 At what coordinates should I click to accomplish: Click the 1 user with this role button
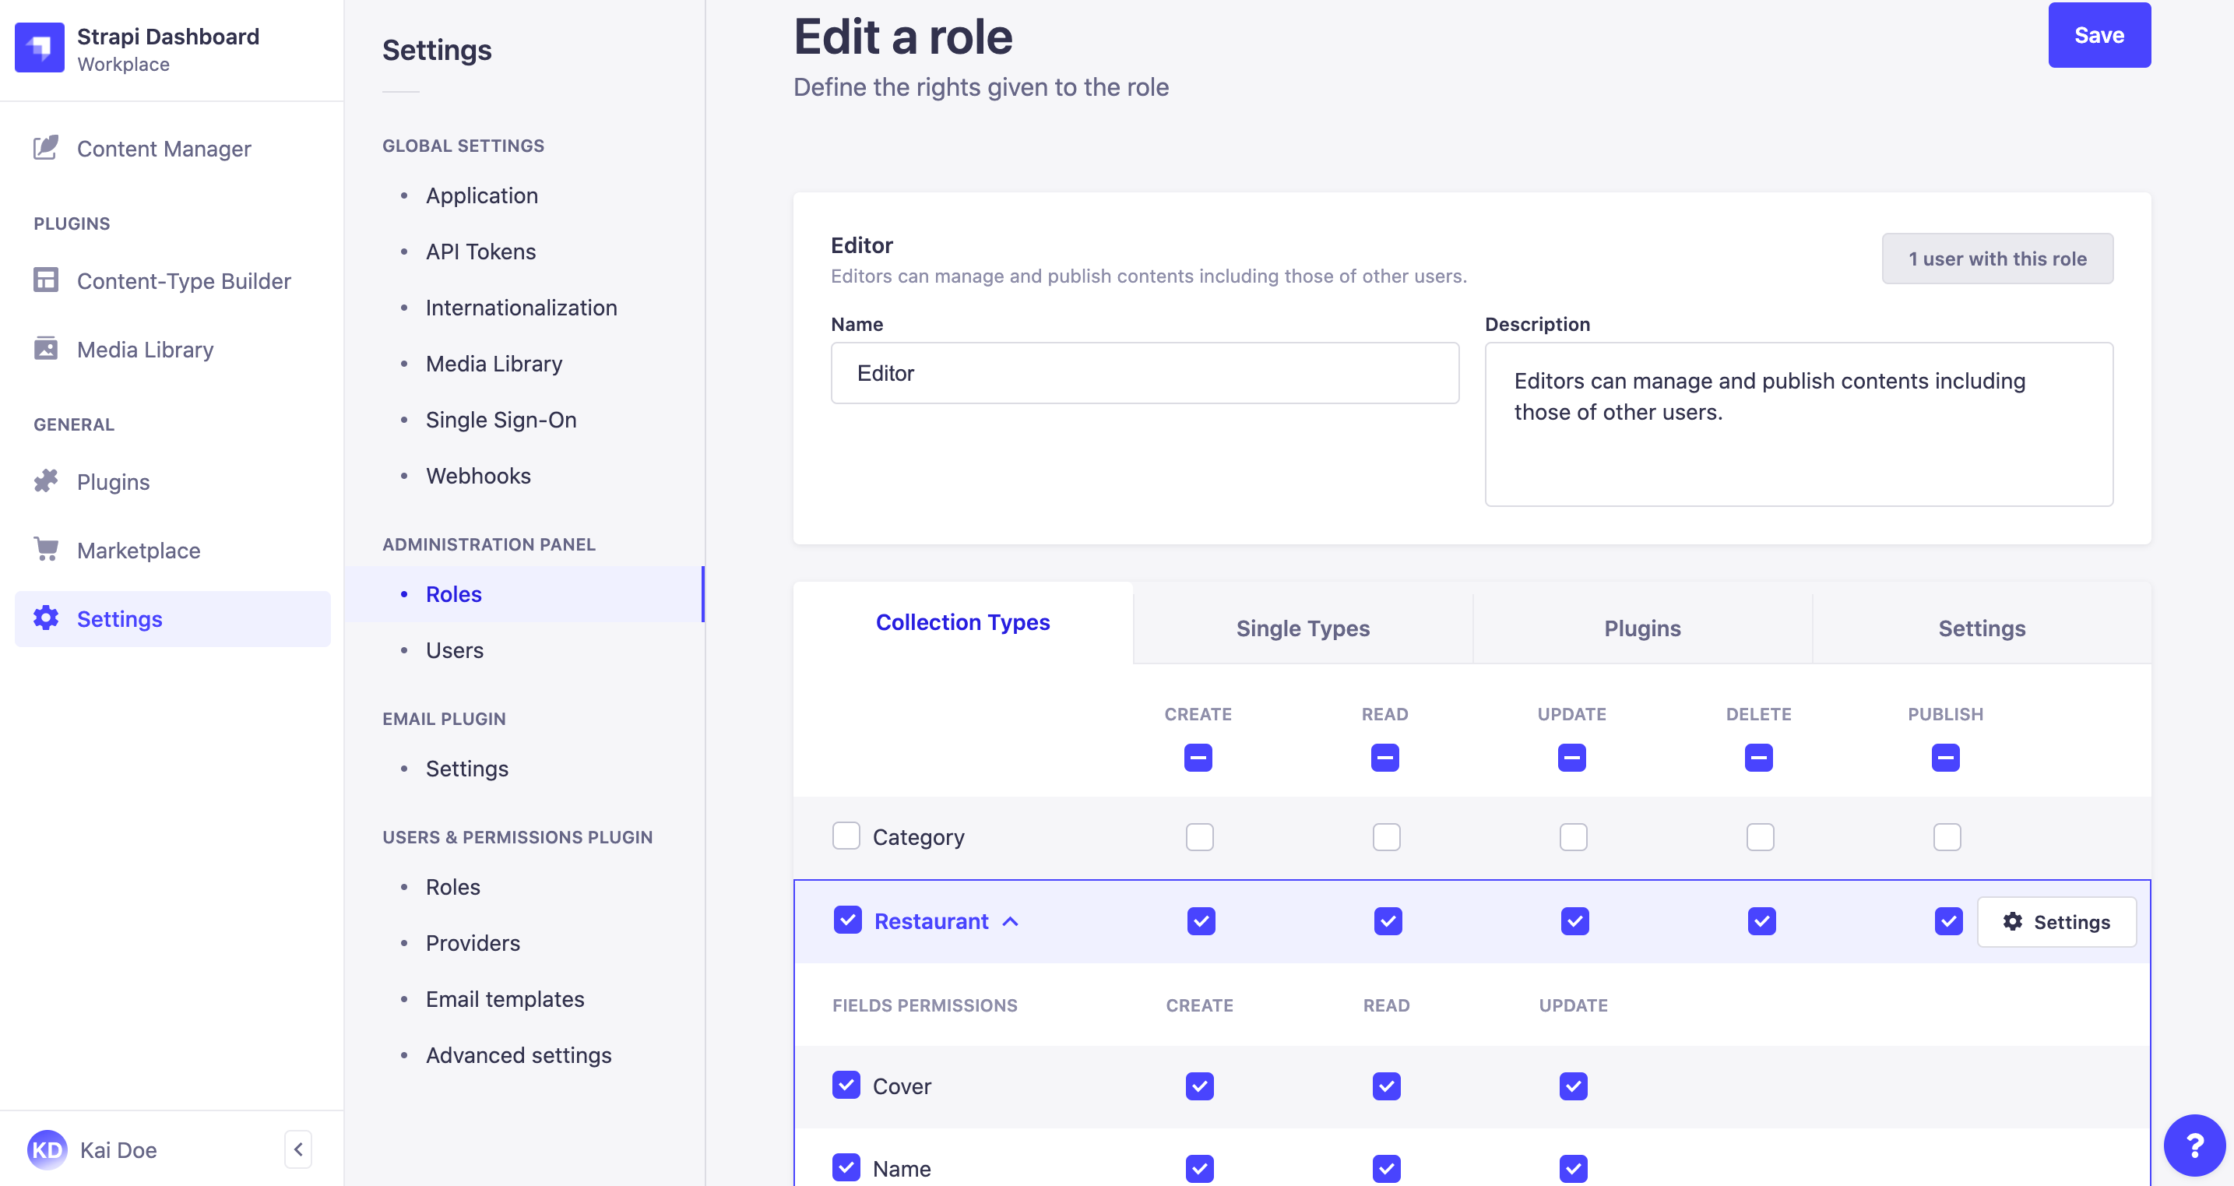[x=1997, y=259]
